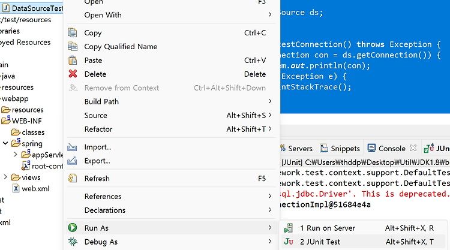The width and height of the screenshot is (450, 250).
Task: Open the Declarations submenu arrow
Action: click(270, 210)
